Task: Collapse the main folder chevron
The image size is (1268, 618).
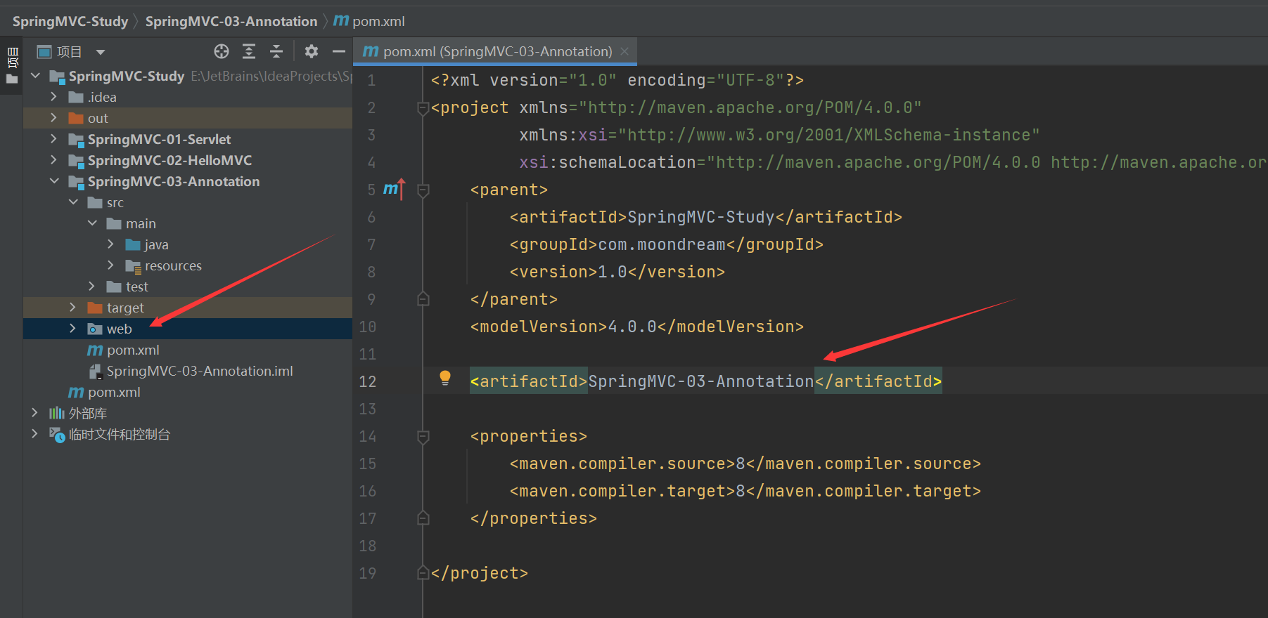Action: pos(92,223)
